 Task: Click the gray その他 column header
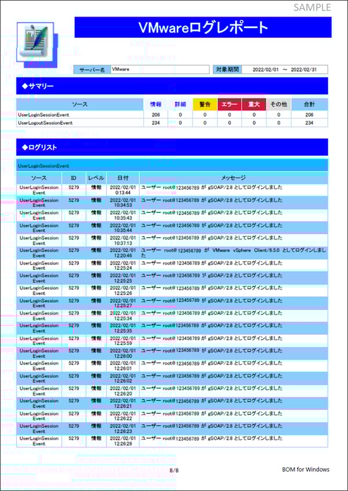[278, 104]
